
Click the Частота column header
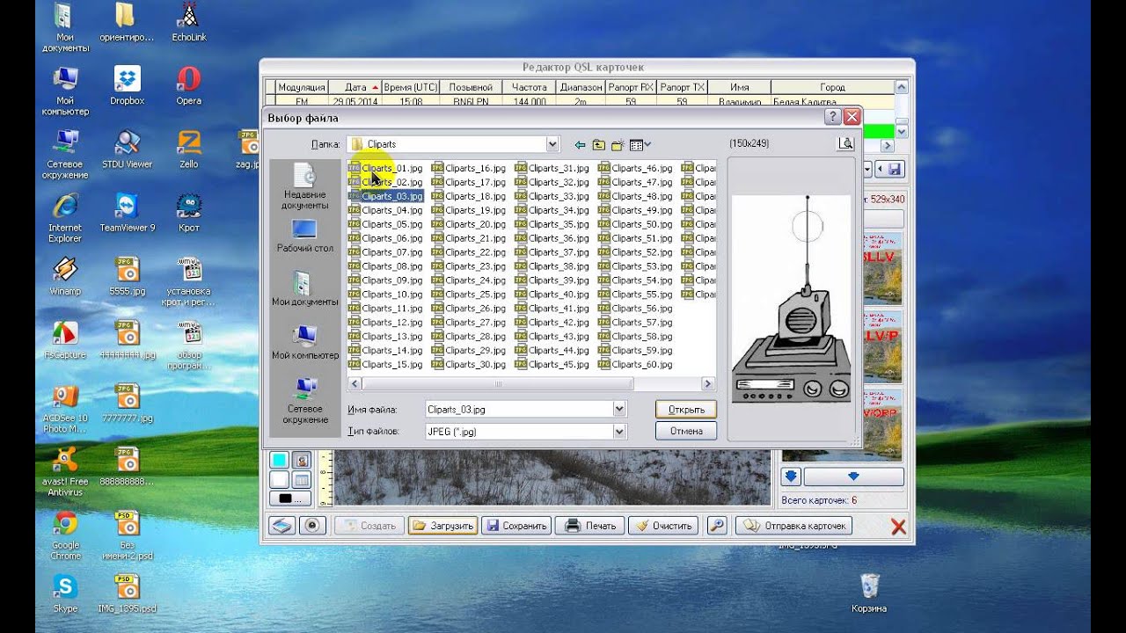(x=529, y=87)
